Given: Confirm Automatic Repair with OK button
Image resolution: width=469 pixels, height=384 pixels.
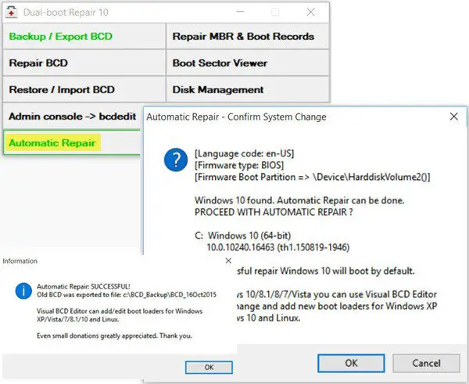Looking at the screenshot, I should coord(351,363).
